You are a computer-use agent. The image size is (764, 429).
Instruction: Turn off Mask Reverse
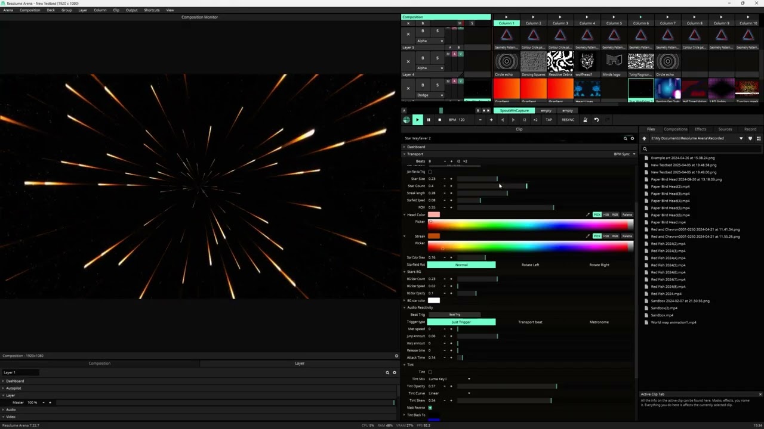click(430, 408)
